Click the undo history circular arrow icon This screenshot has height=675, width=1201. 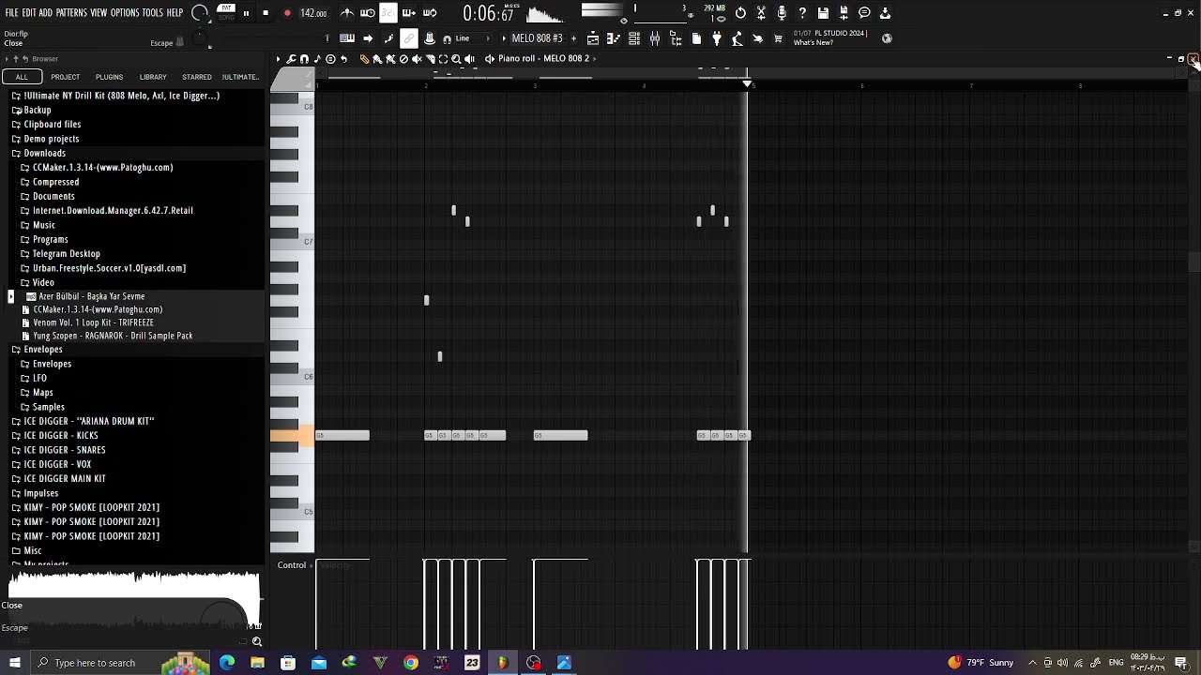tap(740, 13)
